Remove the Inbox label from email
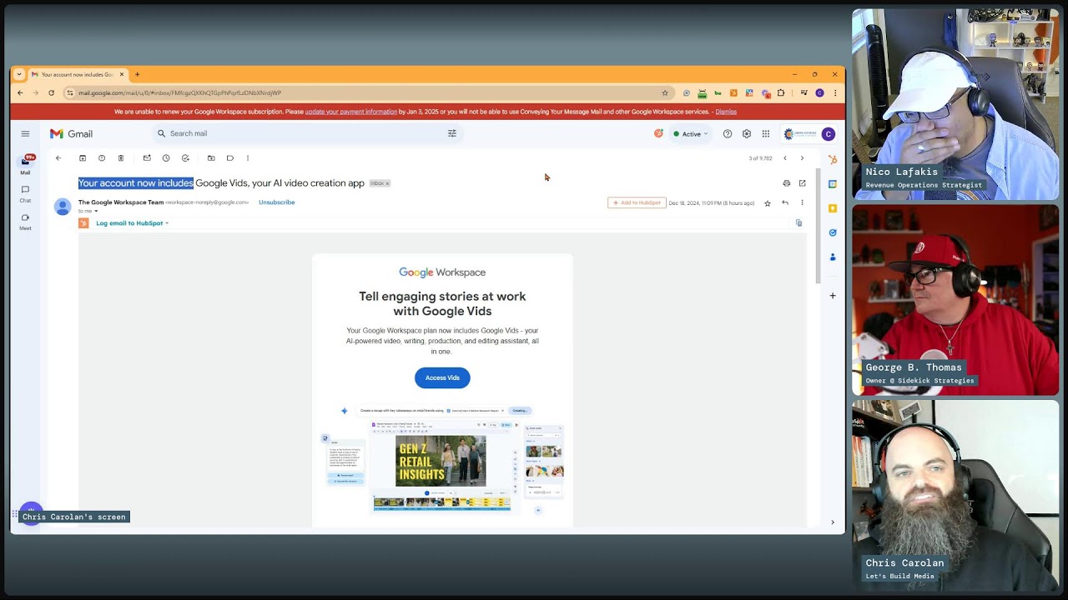This screenshot has height=600, width=1068. [387, 183]
